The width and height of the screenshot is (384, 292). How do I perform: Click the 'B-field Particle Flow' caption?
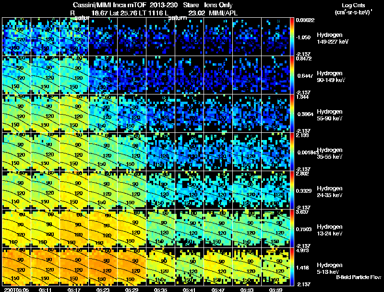(359, 277)
